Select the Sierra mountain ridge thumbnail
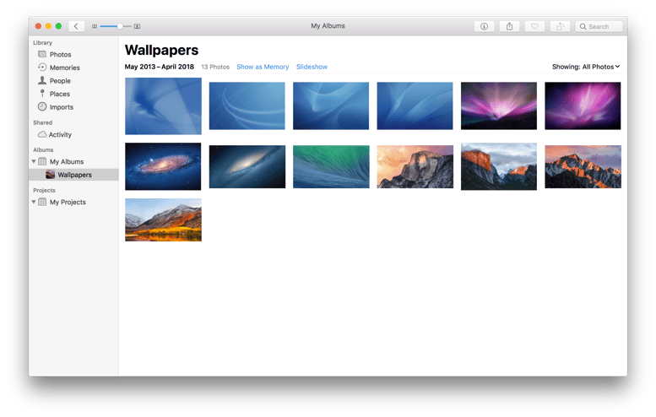This screenshot has height=417, width=656. [583, 166]
